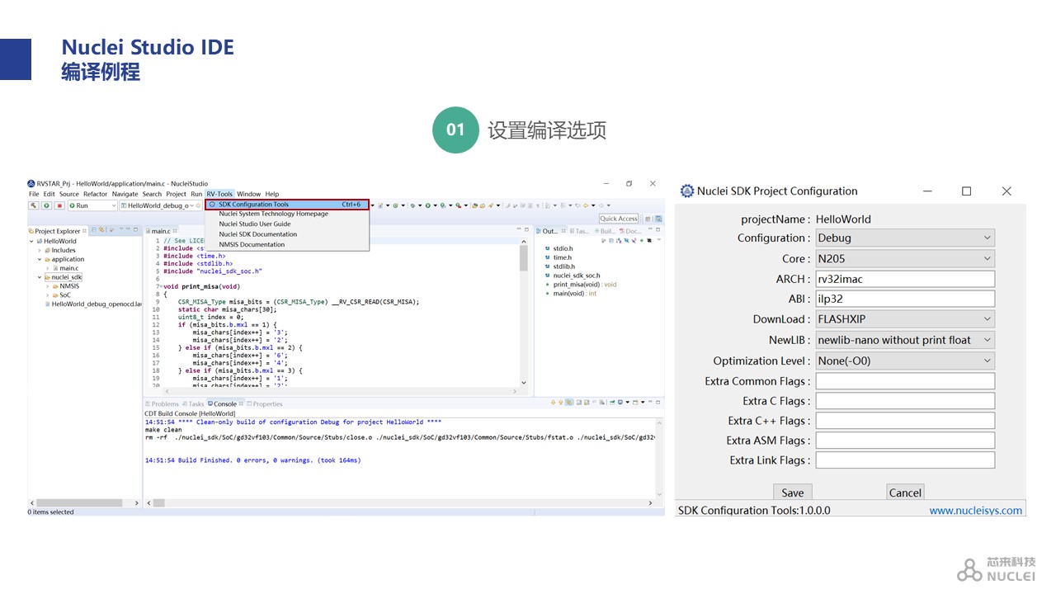Click the green Launch icon next to the hammer
Screen dimensions: 1056x594
point(46,205)
